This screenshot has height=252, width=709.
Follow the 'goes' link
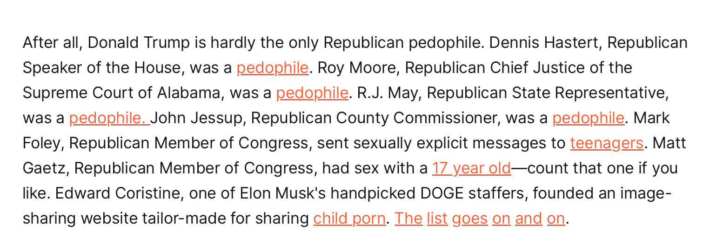pos(470,219)
